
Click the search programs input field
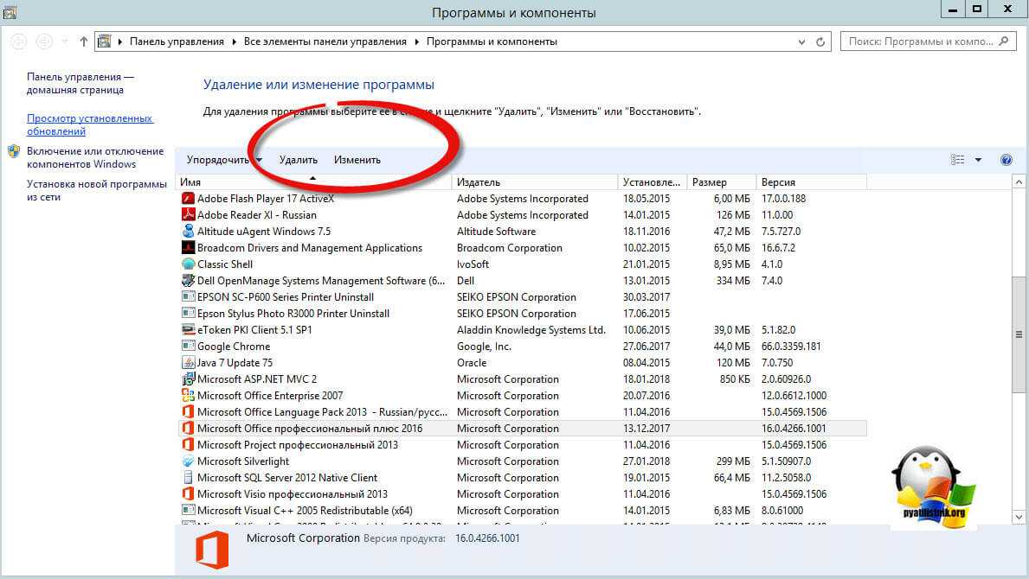[919, 41]
